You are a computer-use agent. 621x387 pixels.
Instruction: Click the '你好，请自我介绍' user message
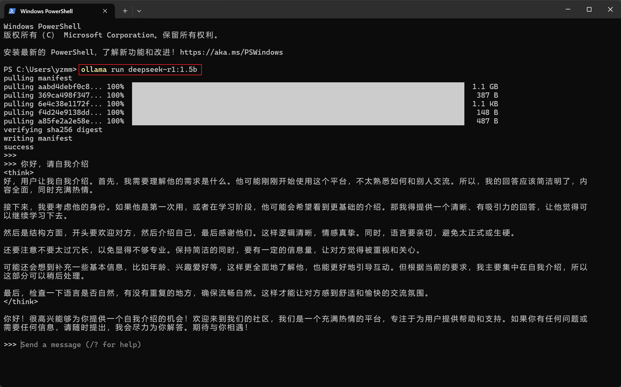[x=55, y=164]
